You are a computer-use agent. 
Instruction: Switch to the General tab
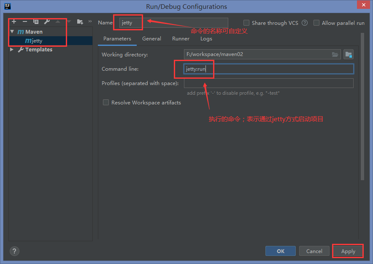(x=151, y=39)
